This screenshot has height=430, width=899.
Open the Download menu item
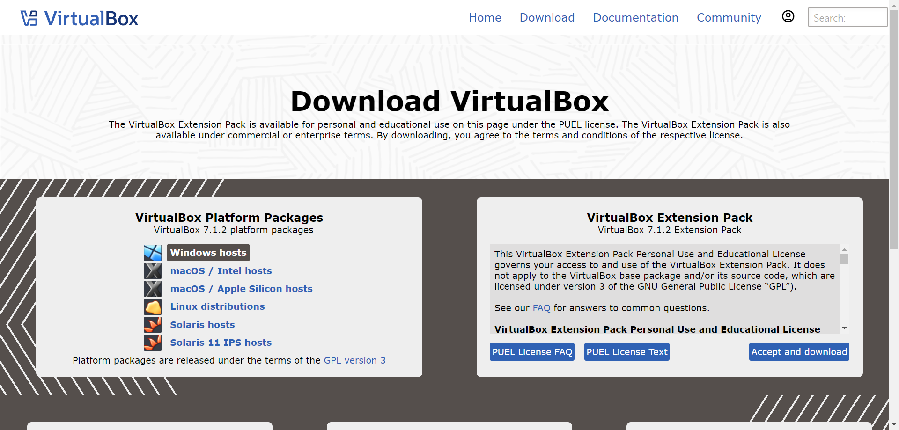coord(547,18)
